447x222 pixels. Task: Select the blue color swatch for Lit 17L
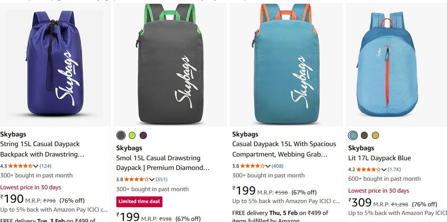tap(353, 135)
